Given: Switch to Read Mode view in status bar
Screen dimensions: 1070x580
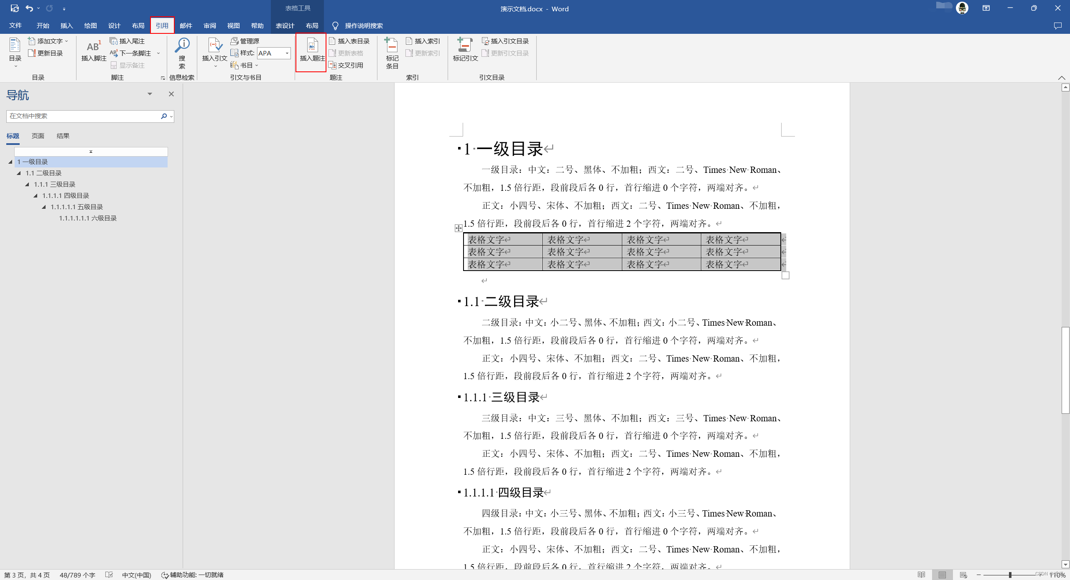Looking at the screenshot, I should (921, 575).
